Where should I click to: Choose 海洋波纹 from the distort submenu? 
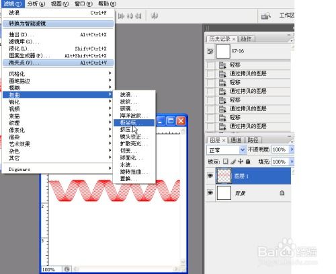point(134,116)
